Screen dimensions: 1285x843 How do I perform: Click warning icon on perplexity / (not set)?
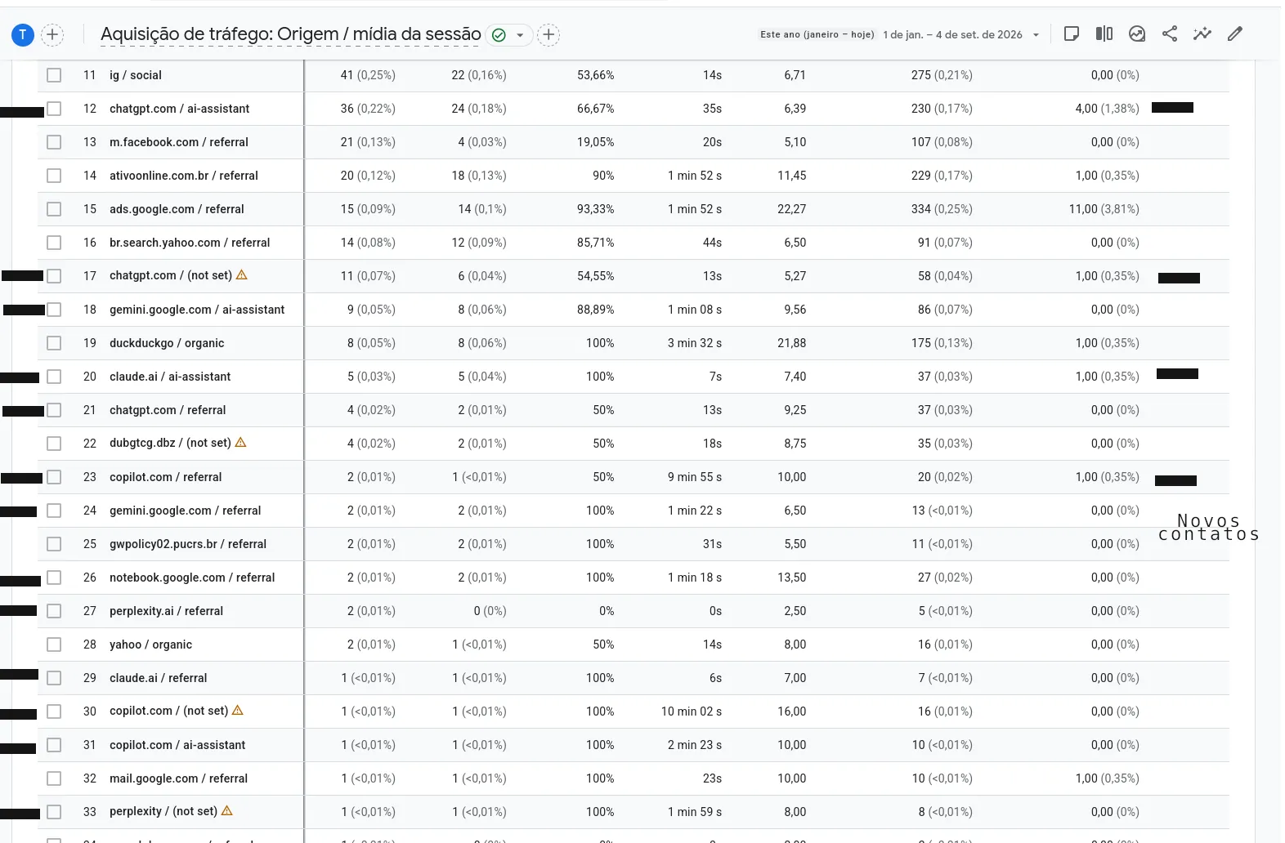point(227,811)
